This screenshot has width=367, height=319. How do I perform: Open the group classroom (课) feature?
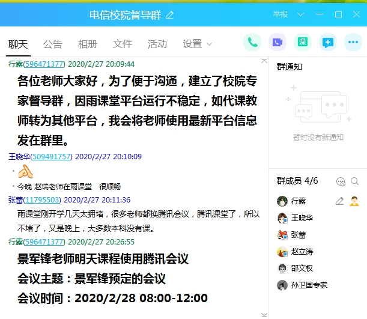point(303,42)
